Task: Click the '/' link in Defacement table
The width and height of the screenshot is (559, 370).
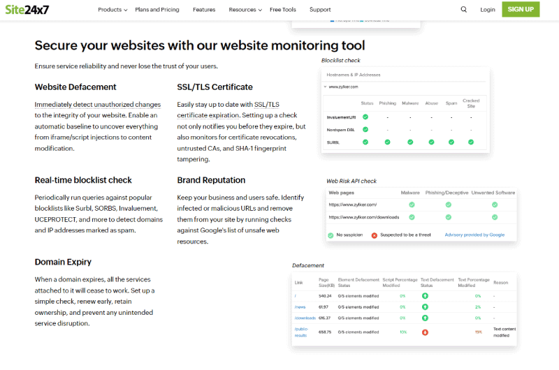Action: point(296,296)
